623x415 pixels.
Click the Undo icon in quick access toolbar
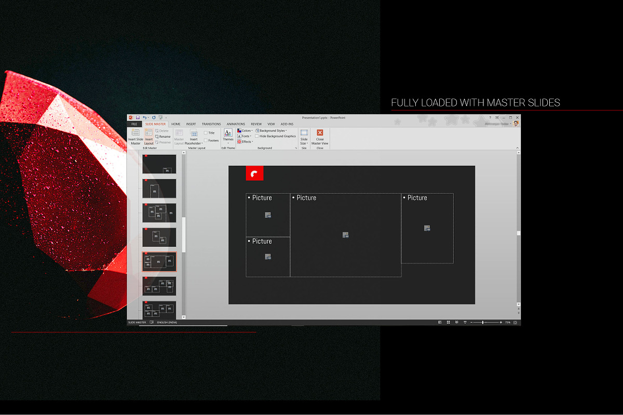tap(144, 118)
